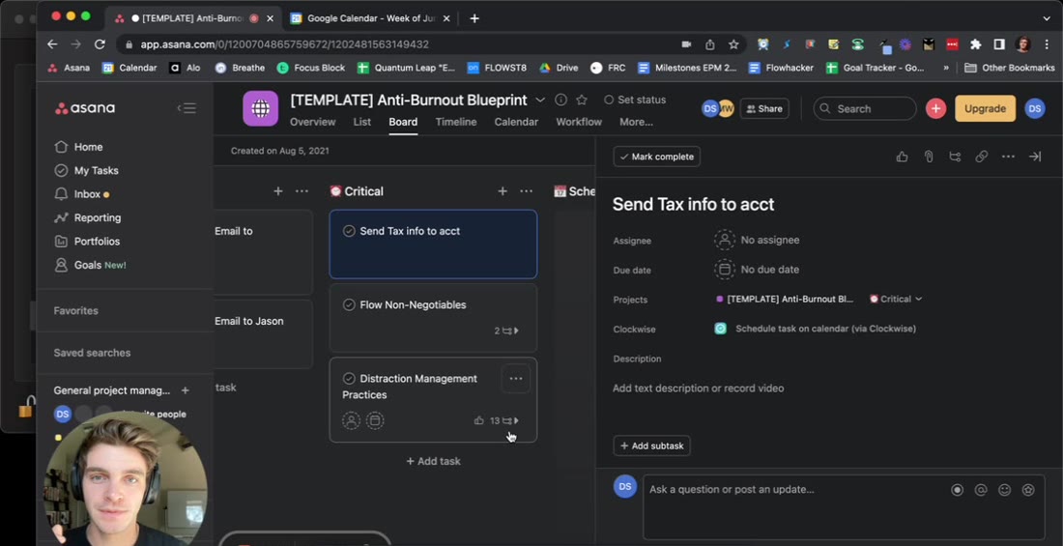Open project info circle icon
This screenshot has width=1063, height=546.
[560, 100]
